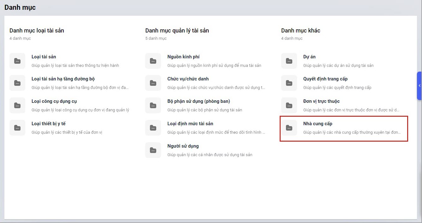
Task: Expand the blue side panel arrow handle
Action: pos(419,86)
